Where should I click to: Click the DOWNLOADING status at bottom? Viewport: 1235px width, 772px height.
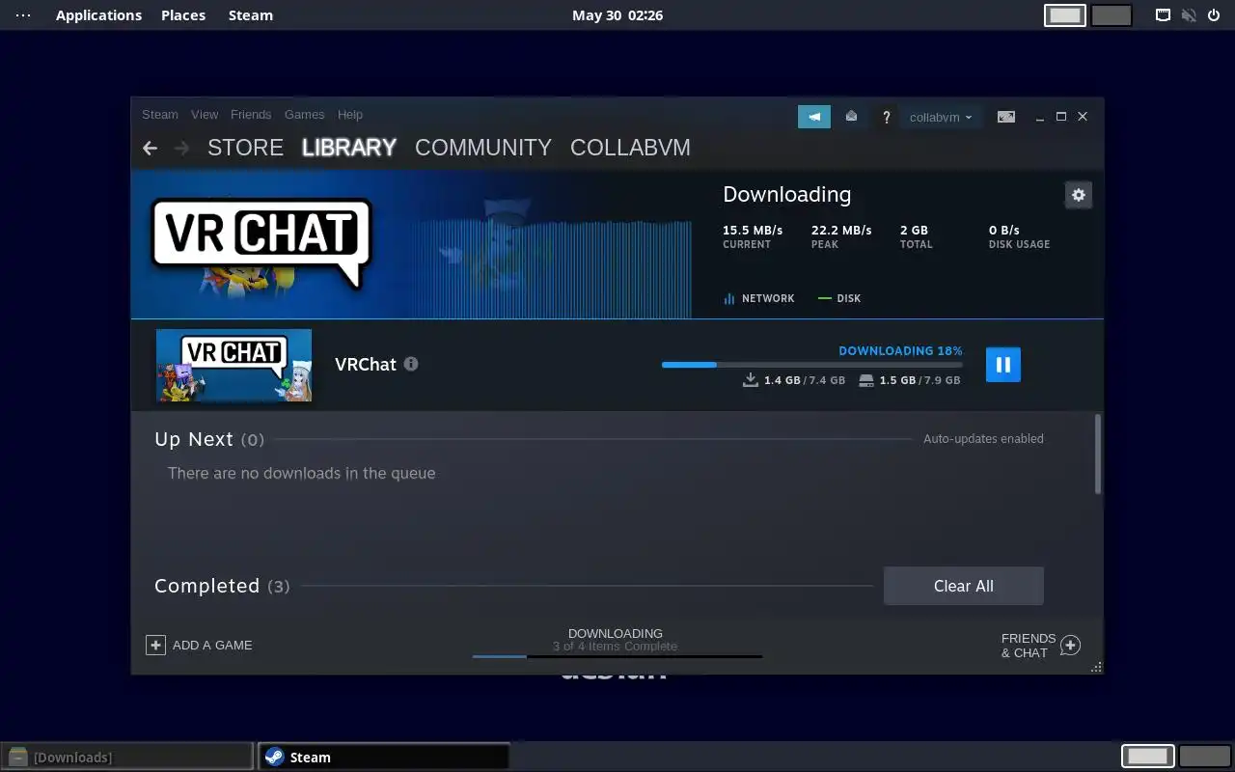tap(616, 634)
